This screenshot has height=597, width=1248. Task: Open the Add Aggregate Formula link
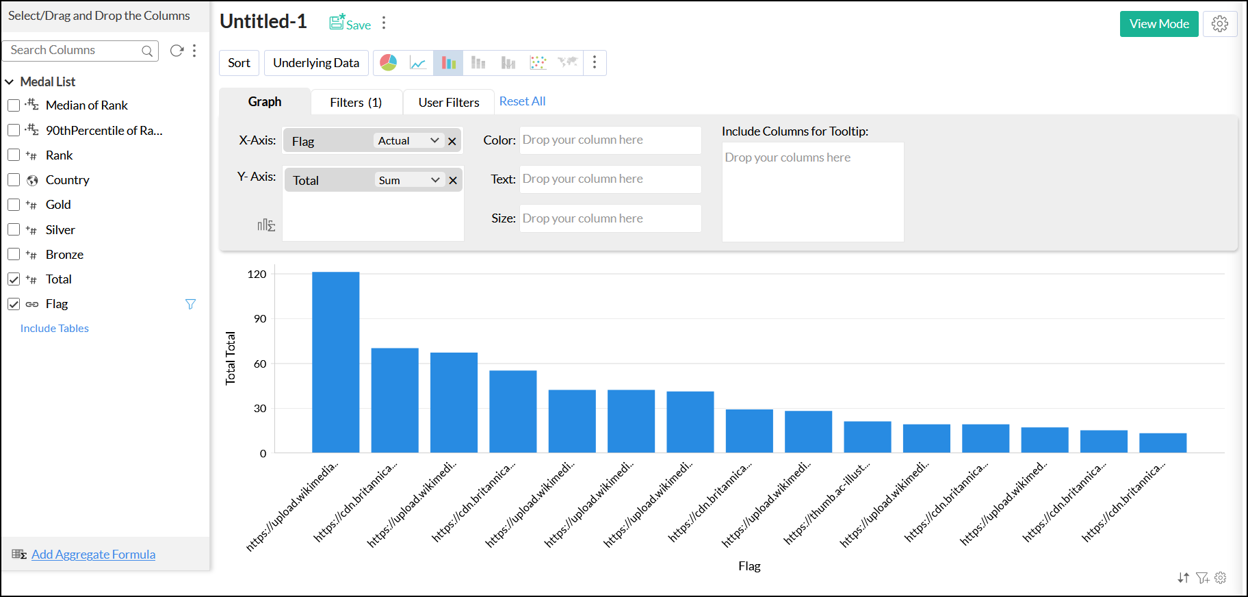93,555
